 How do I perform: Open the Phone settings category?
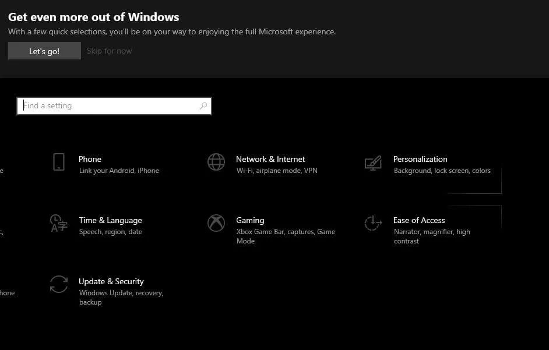pyautogui.click(x=90, y=159)
